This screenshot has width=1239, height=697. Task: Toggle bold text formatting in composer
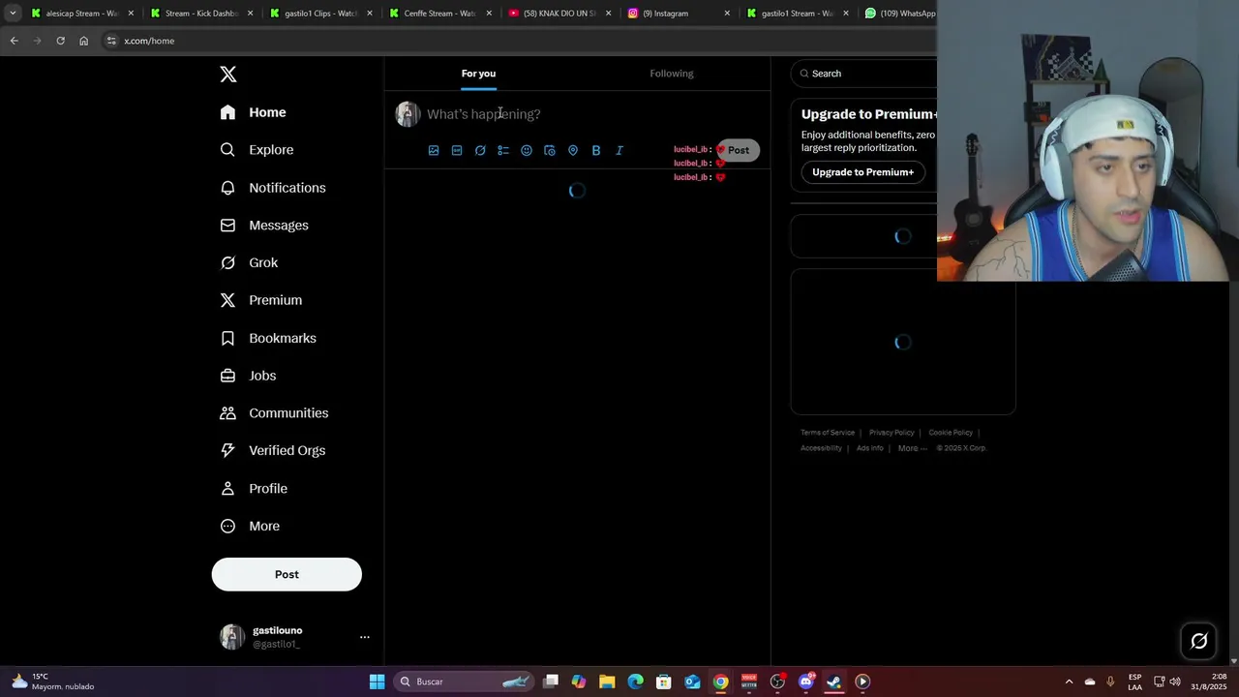click(596, 150)
